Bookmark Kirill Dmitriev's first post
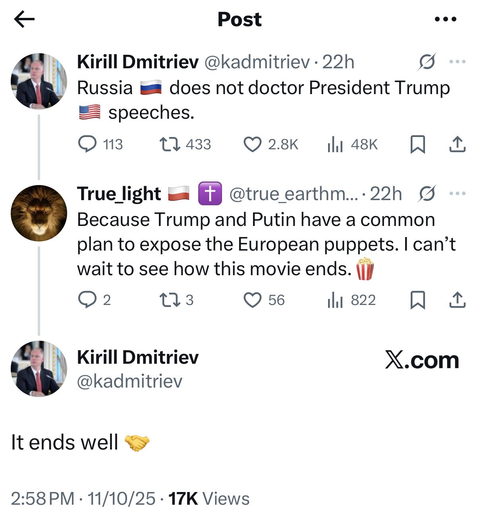The width and height of the screenshot is (479, 521). point(417,144)
